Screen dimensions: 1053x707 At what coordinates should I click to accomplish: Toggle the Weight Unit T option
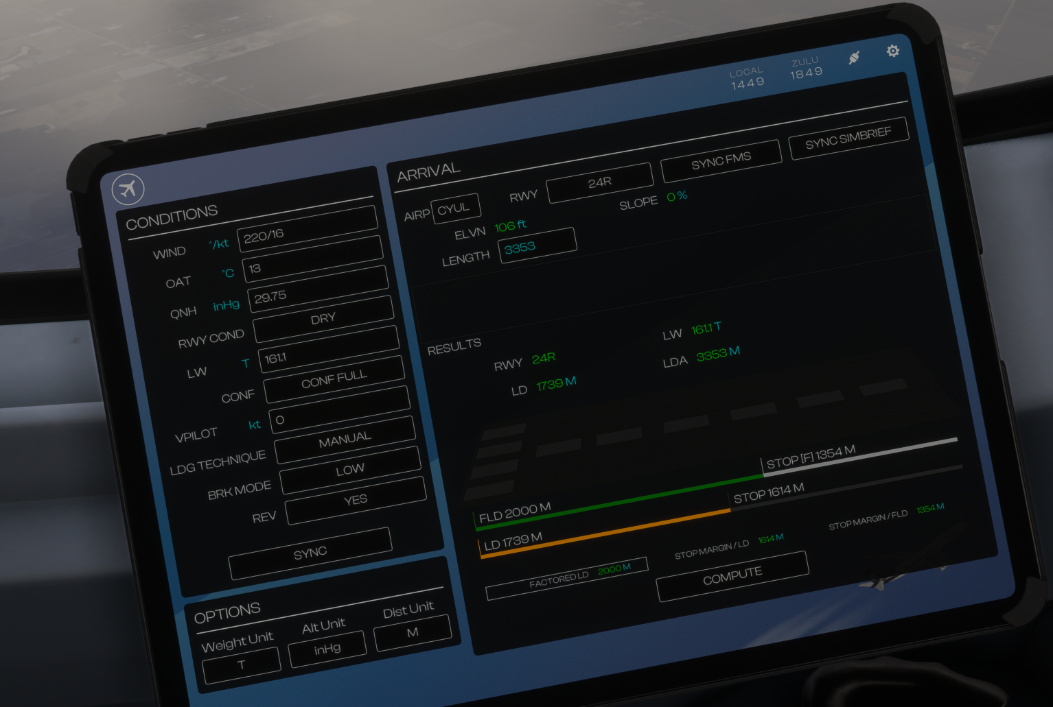[x=241, y=665]
